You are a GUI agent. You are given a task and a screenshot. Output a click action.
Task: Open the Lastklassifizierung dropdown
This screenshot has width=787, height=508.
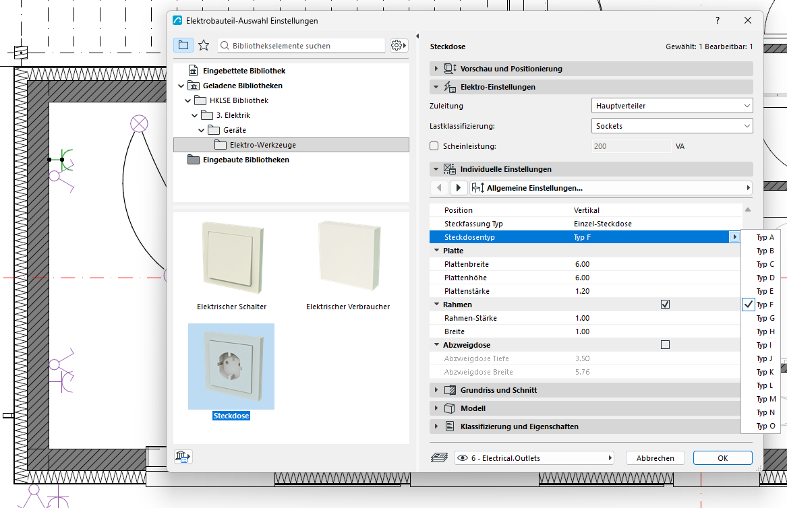(672, 126)
